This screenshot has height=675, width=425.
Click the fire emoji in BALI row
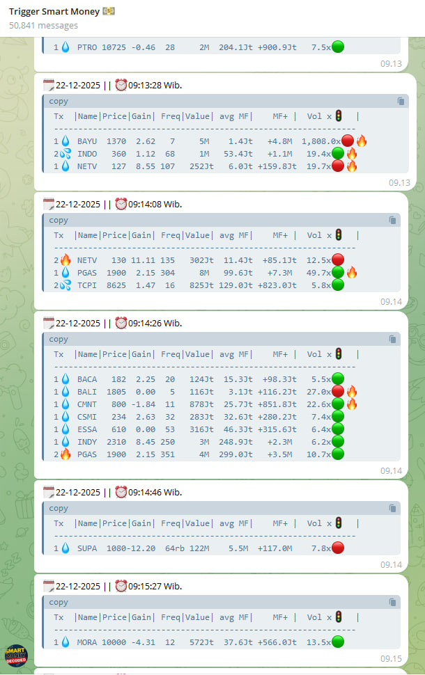point(352,392)
